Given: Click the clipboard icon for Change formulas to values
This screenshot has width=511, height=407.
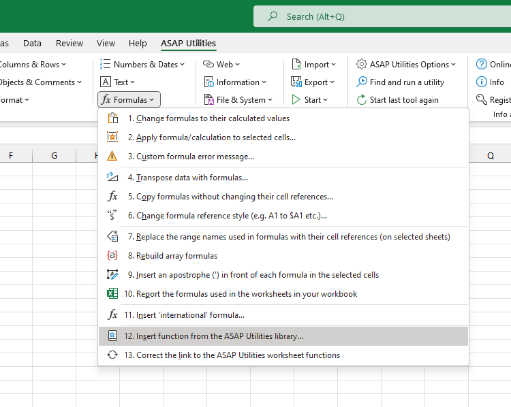Looking at the screenshot, I should 112,118.
